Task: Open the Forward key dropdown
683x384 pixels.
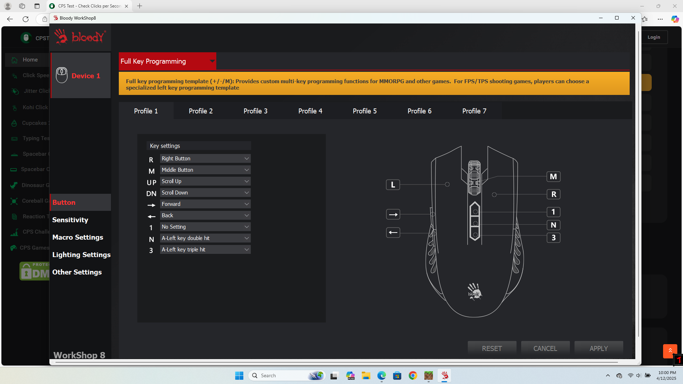Action: tap(205, 204)
